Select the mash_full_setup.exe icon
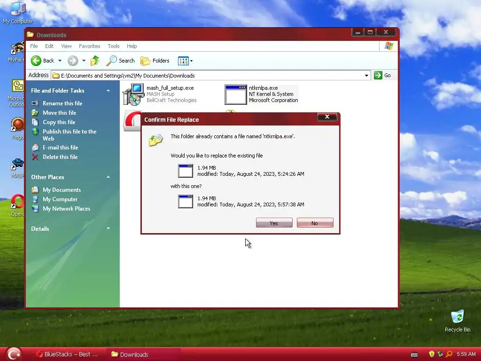Image resolution: width=481 pixels, height=361 pixels. [x=133, y=94]
